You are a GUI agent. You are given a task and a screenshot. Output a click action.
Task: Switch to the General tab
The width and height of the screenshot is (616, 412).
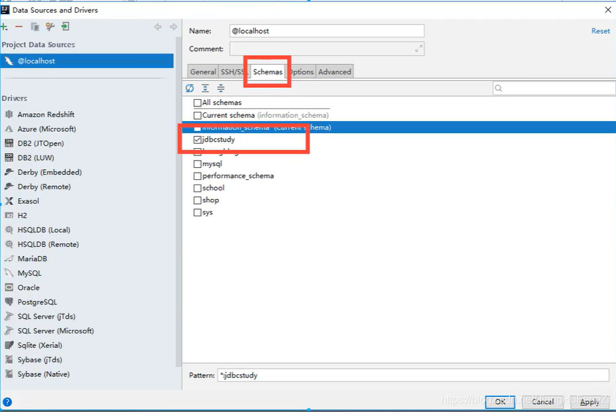click(x=202, y=72)
